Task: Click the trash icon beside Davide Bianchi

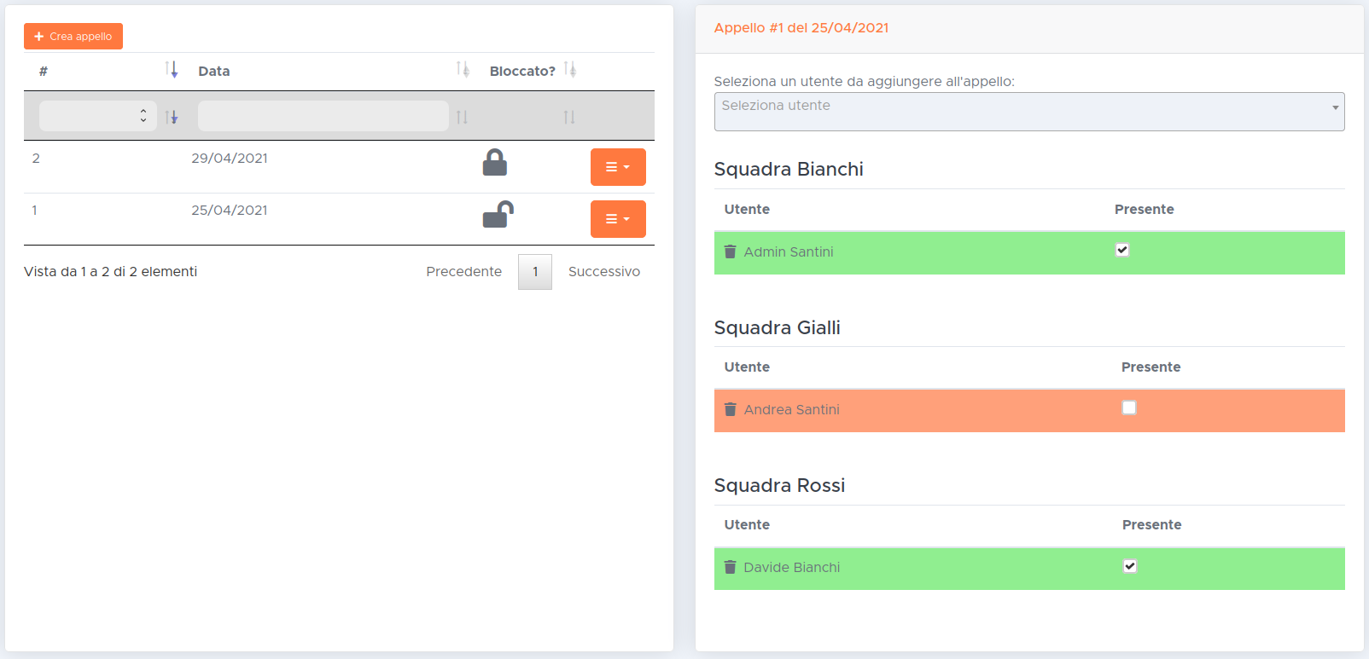Action: [730, 567]
